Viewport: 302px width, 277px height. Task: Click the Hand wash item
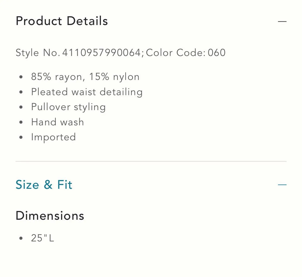click(x=58, y=122)
